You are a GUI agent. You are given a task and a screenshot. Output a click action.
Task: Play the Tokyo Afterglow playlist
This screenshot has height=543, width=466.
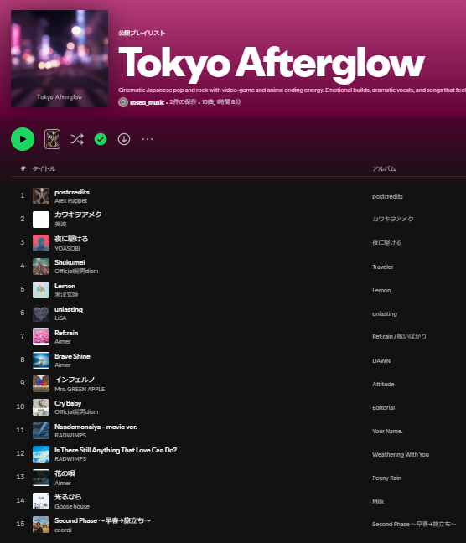tap(23, 139)
